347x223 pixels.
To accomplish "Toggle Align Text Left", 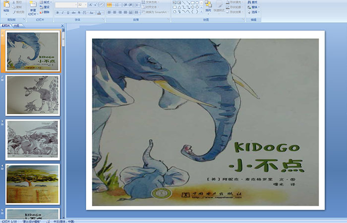I will point(110,12).
